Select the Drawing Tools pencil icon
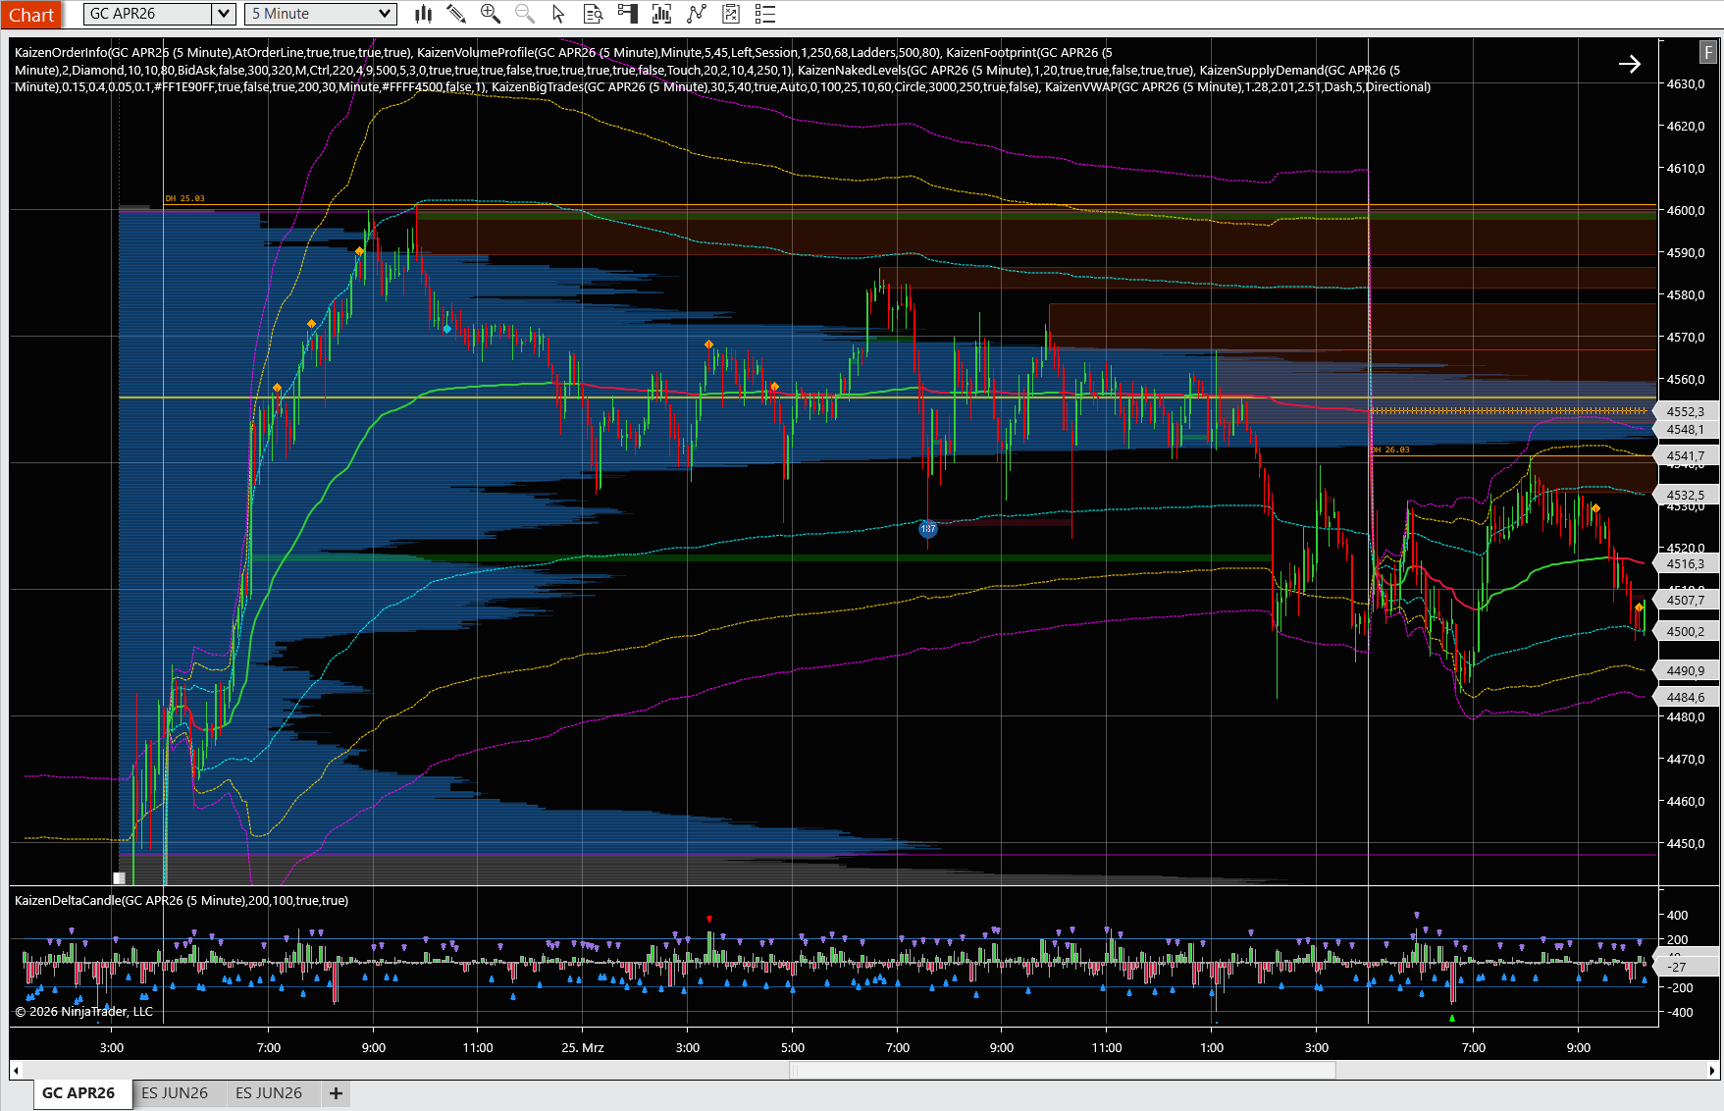 [454, 14]
